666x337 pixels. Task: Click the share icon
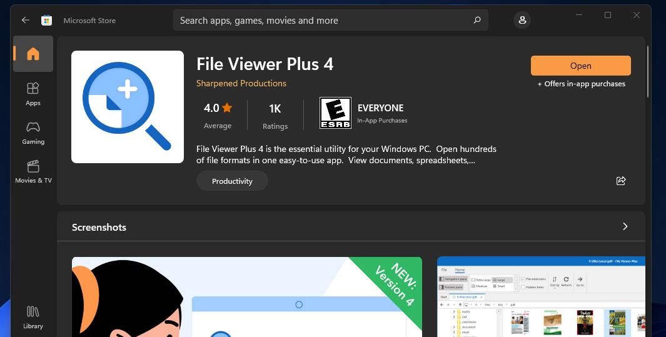(x=621, y=181)
